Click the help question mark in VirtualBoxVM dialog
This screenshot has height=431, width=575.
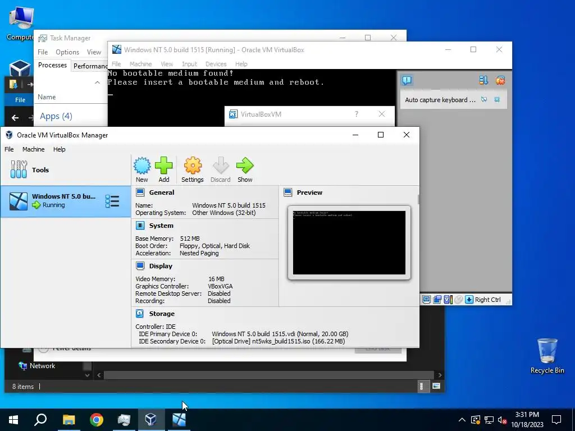pos(357,114)
